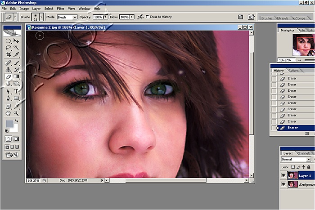This screenshot has height=210, width=315.
Task: Switch to the Info tab
Action: pyautogui.click(x=302, y=30)
